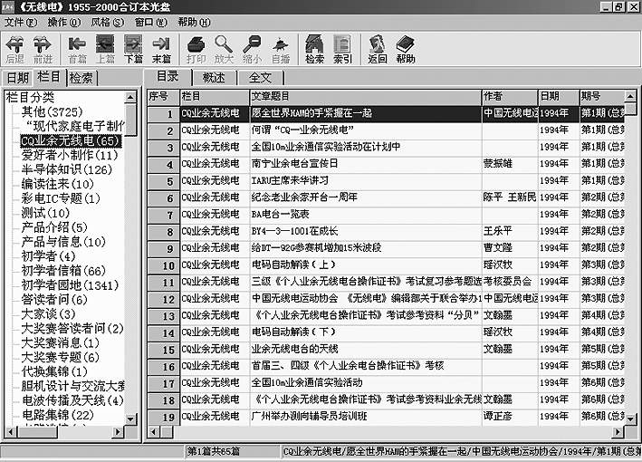
Task: Select article 业余无线电台的天线
Action: click(295, 349)
